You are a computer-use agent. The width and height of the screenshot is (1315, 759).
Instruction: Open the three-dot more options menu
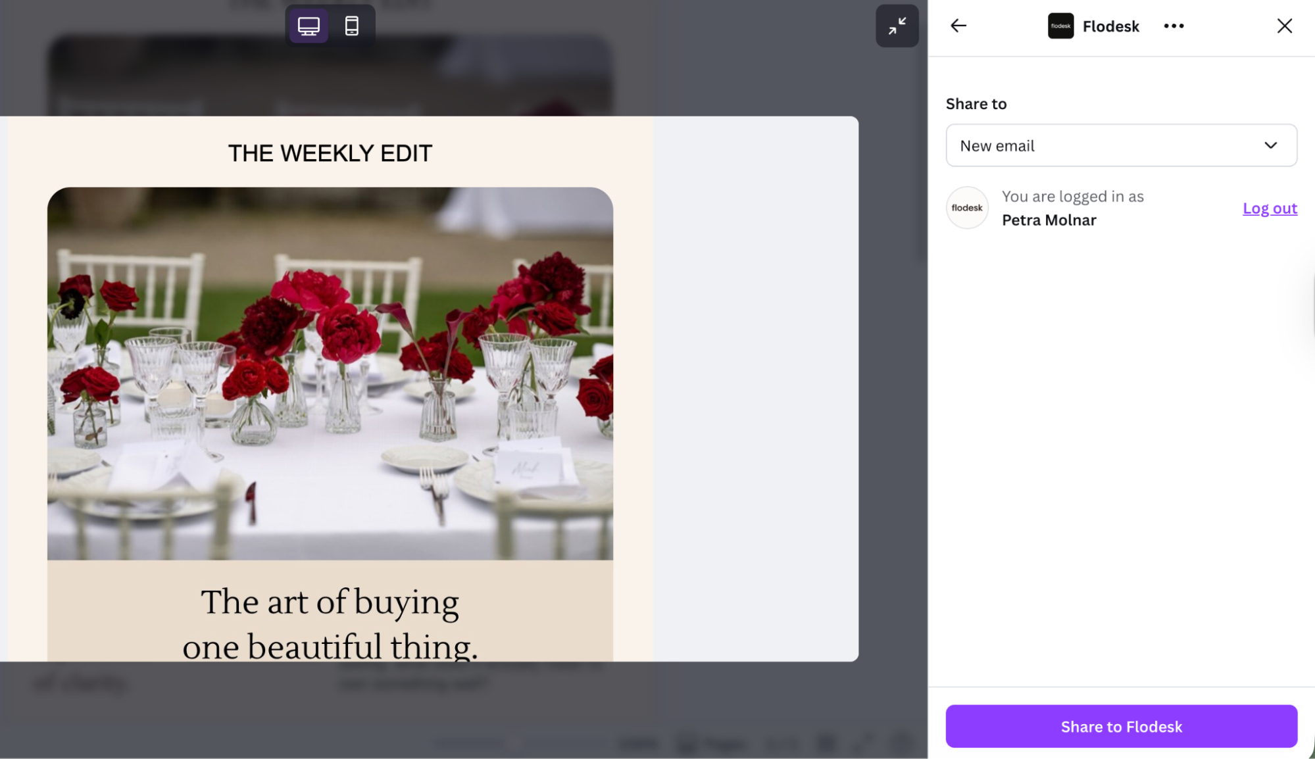[x=1174, y=26]
